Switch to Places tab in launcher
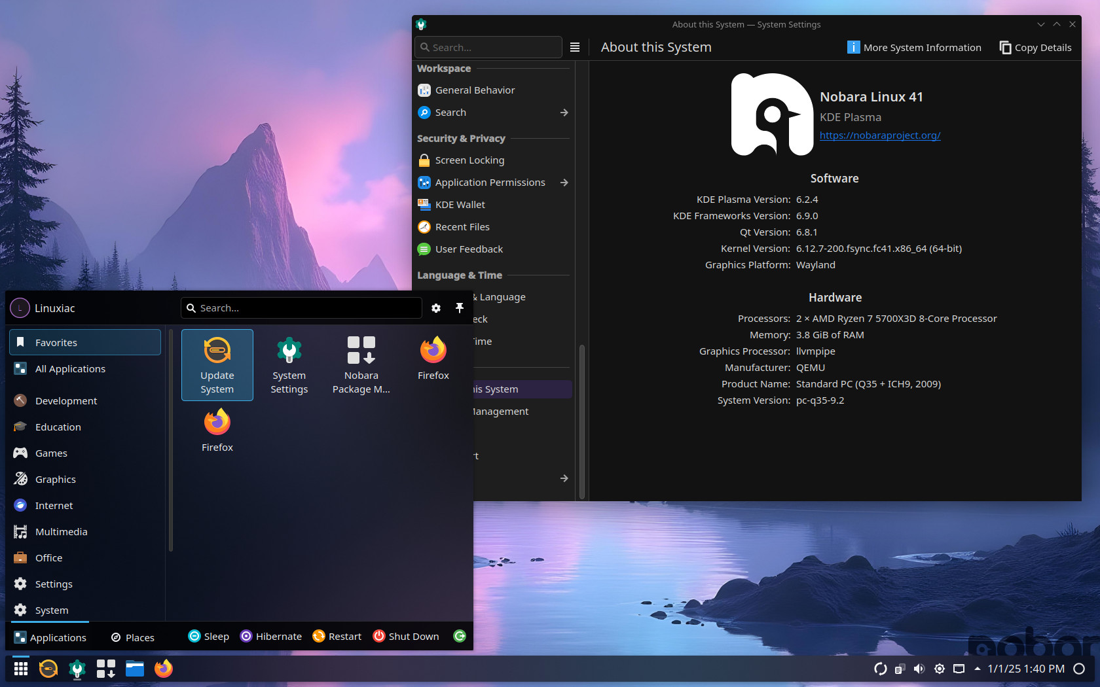1100x687 pixels. coord(133,637)
